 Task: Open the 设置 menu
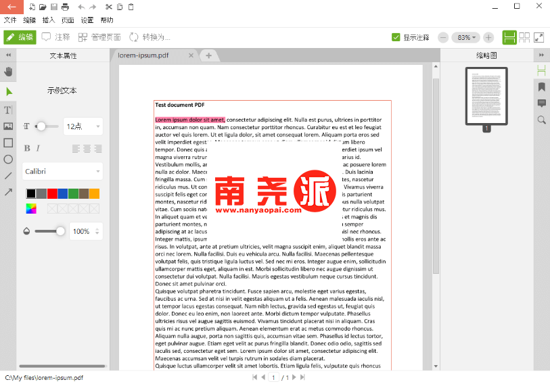click(x=87, y=20)
